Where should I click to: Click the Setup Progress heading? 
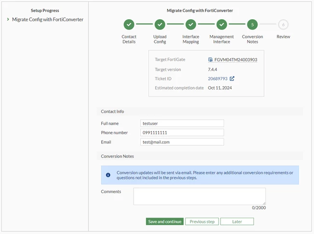(45, 11)
